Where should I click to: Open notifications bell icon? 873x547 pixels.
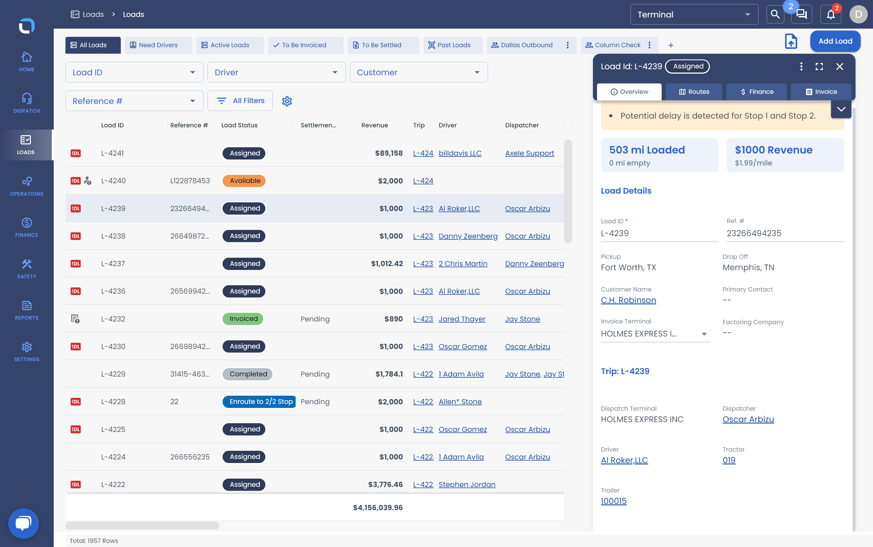coord(831,14)
